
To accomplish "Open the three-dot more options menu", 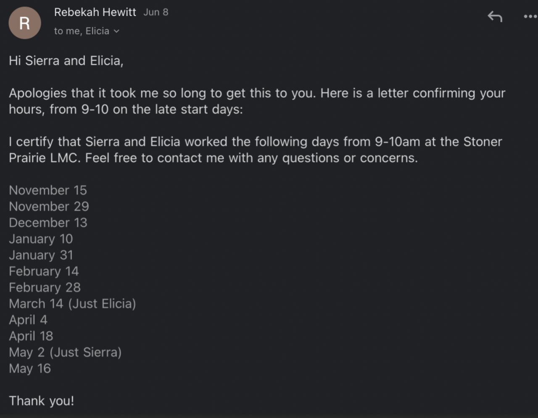I will click(x=530, y=17).
